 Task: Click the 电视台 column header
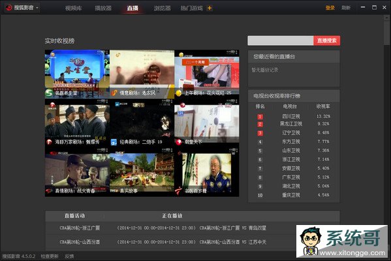tap(290, 107)
